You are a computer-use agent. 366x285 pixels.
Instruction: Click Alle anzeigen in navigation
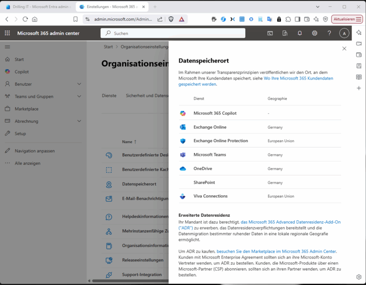click(x=28, y=163)
